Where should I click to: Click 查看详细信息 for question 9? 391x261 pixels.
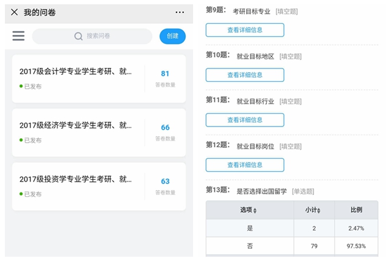click(x=244, y=30)
